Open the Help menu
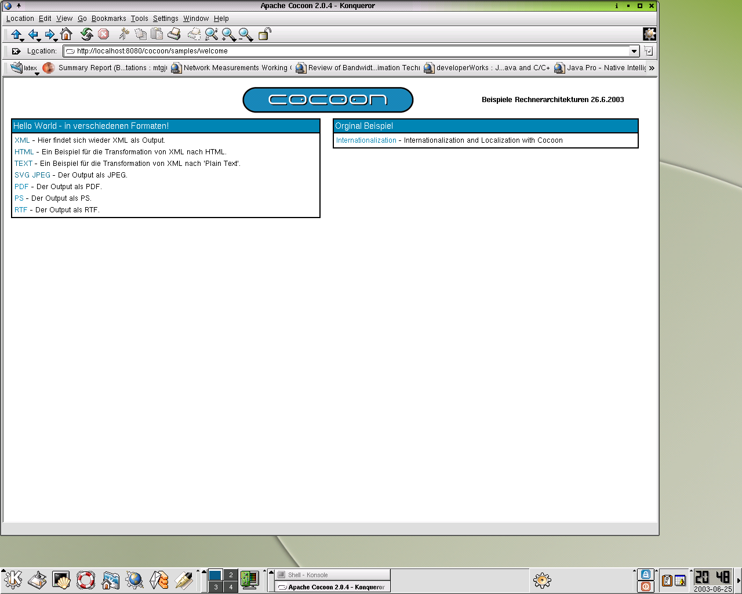742x594 pixels. pyautogui.click(x=221, y=19)
